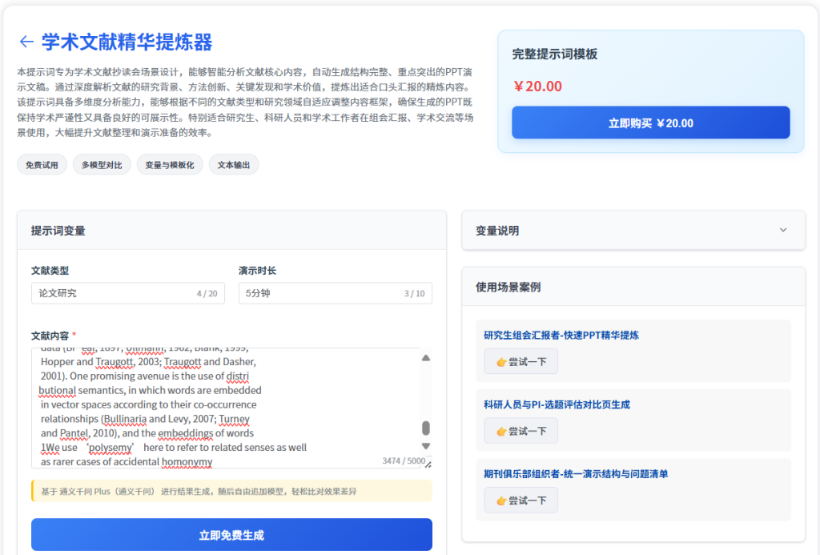820x555 pixels.
Task: Expand the 变量说明 panel chevron
Action: coord(782,231)
